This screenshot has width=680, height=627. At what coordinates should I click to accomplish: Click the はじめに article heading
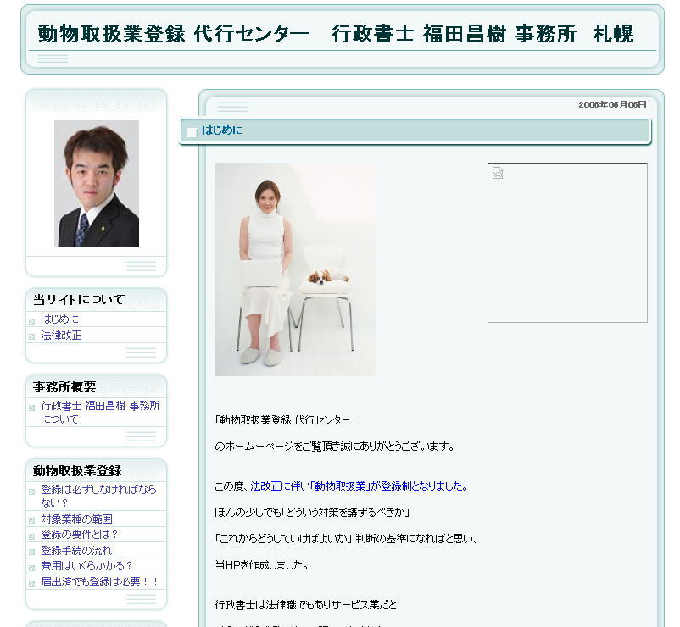(x=222, y=130)
